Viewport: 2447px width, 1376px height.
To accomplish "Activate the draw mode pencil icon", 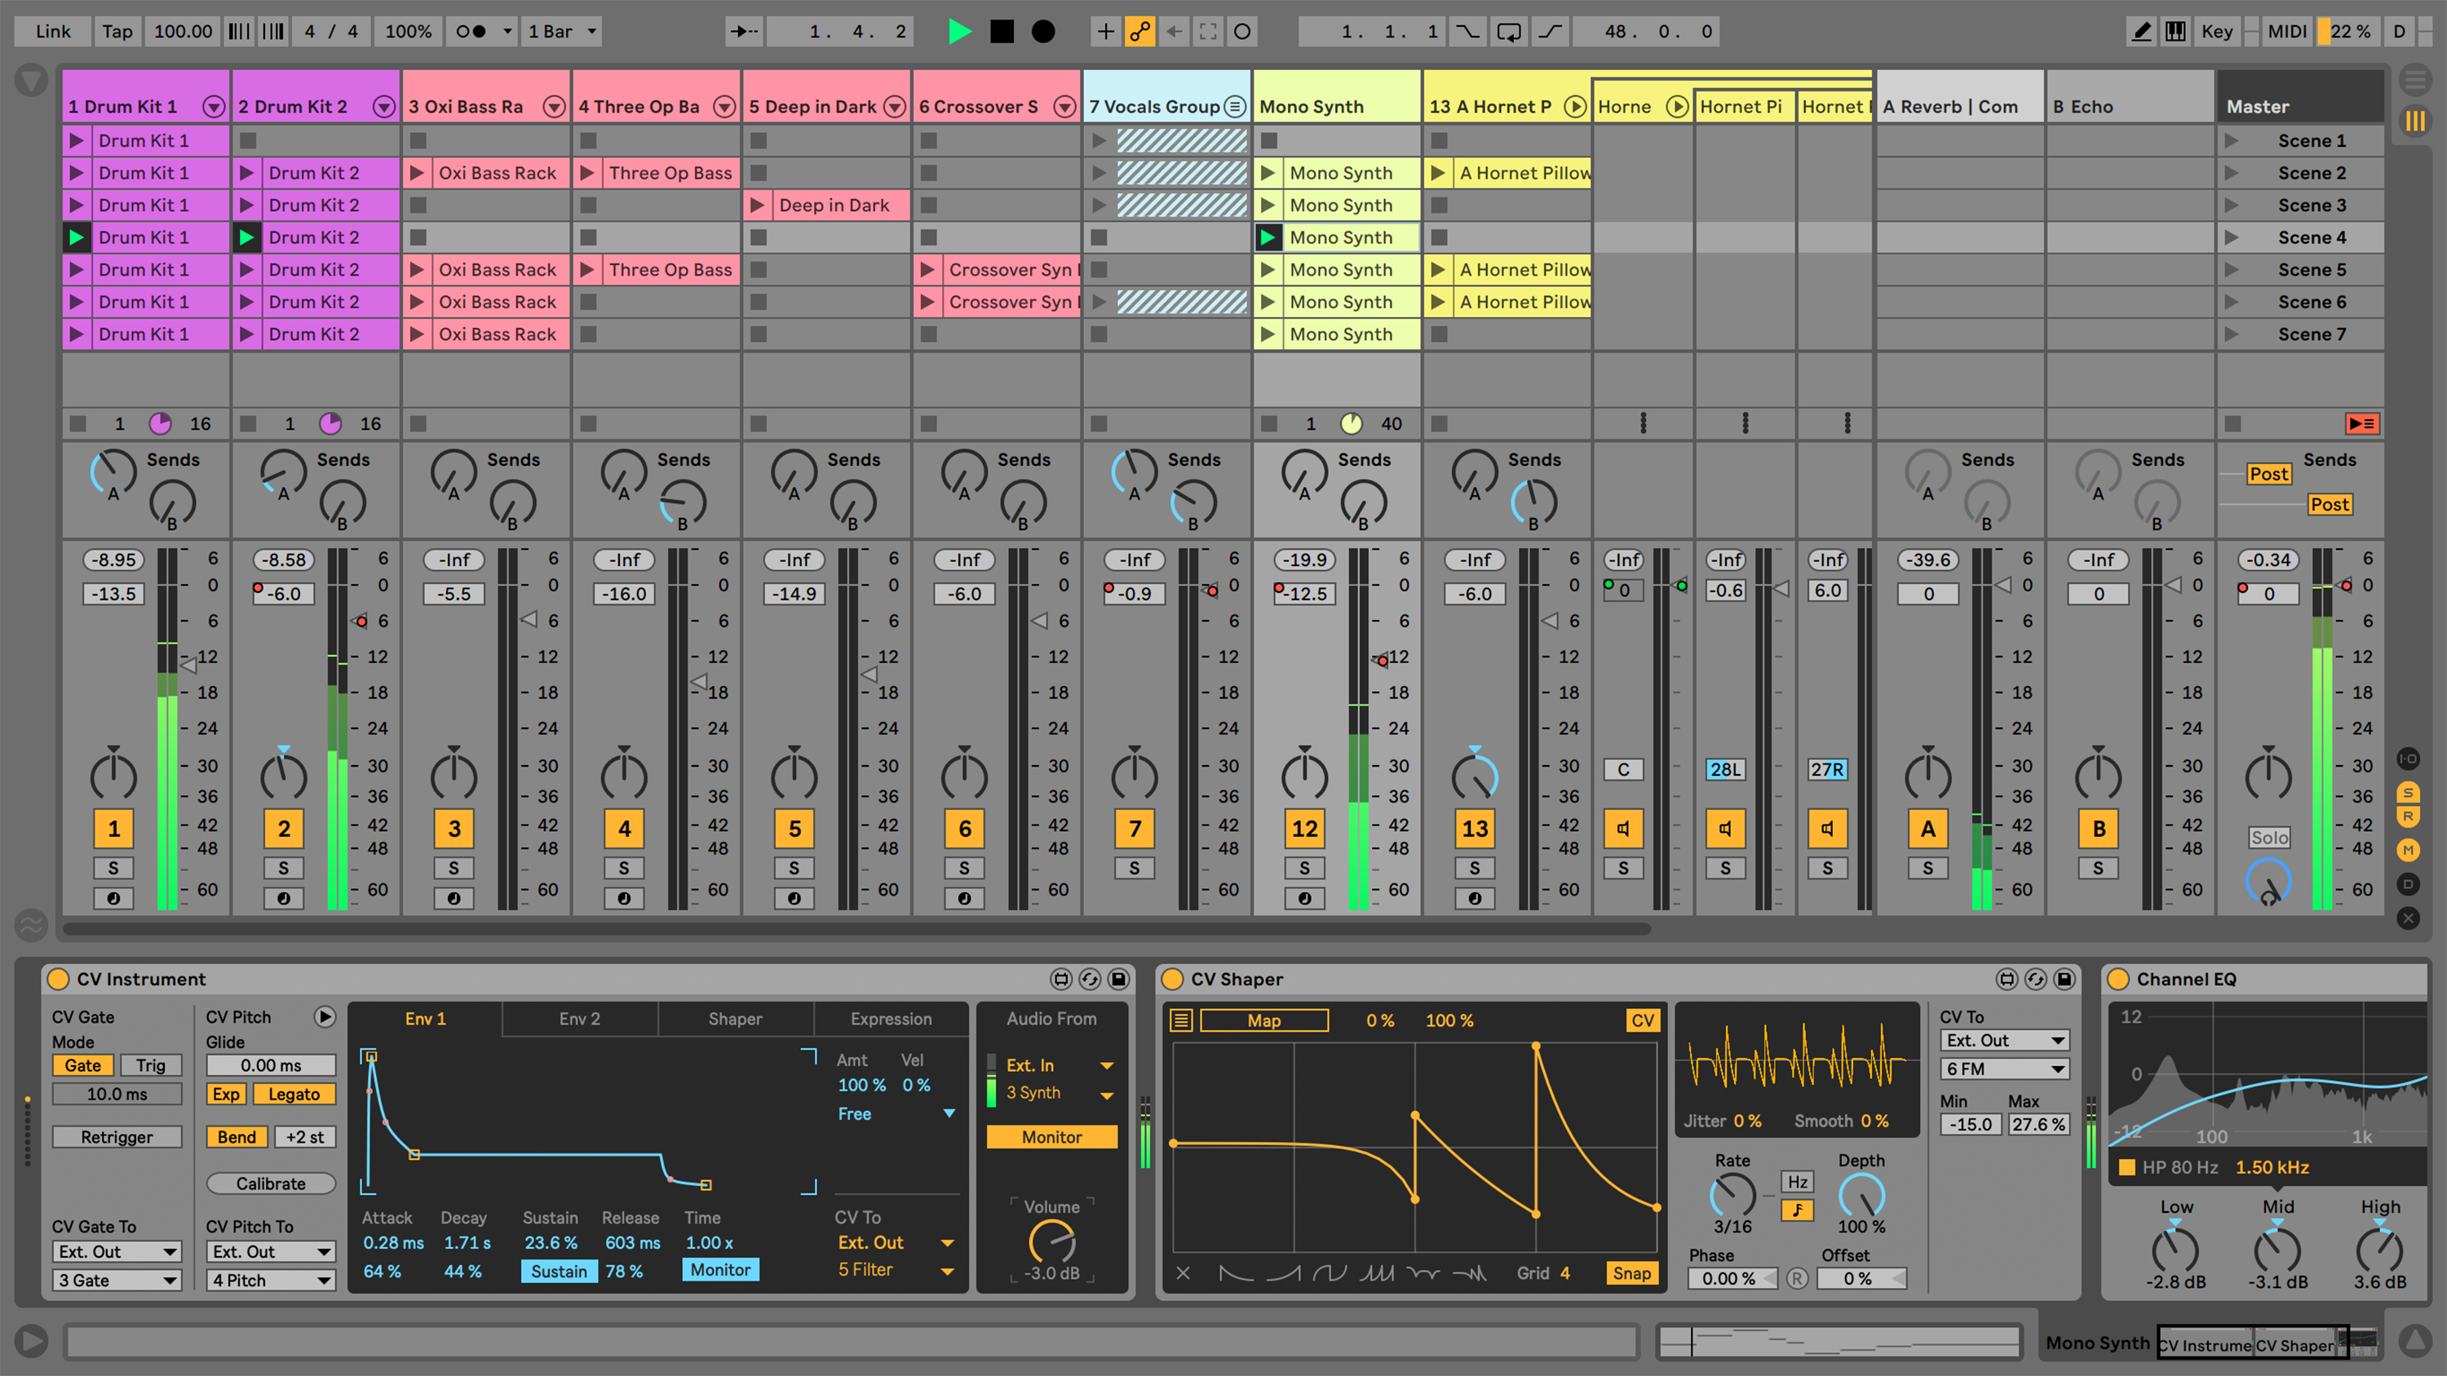I will pos(2140,31).
